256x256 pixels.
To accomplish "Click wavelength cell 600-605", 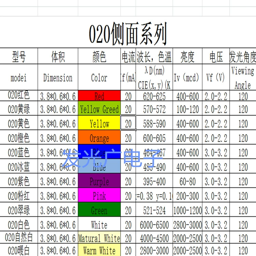I will point(154,137).
